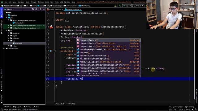The width and height of the screenshot is (198, 111).
Task: Open Device File Explorer side tab
Action: point(196,96)
